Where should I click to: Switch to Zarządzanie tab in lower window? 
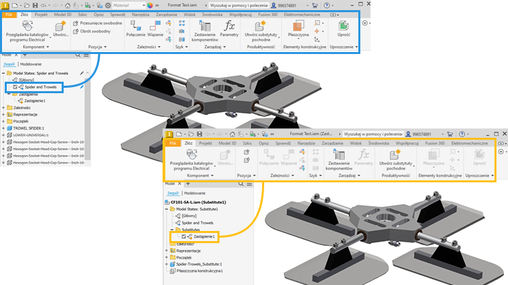[333, 143]
